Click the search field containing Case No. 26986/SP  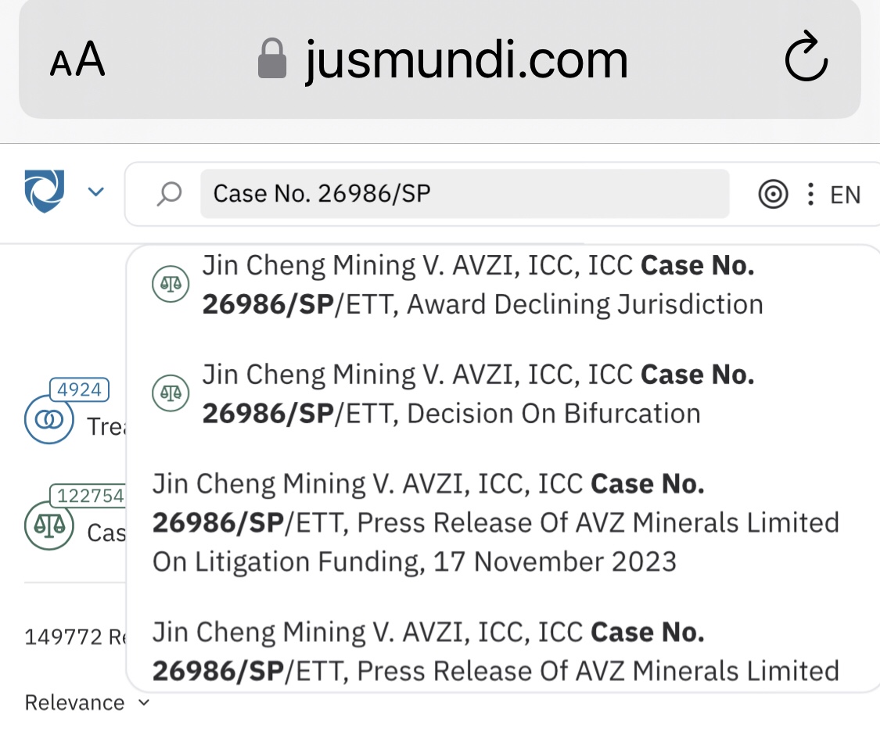click(465, 194)
